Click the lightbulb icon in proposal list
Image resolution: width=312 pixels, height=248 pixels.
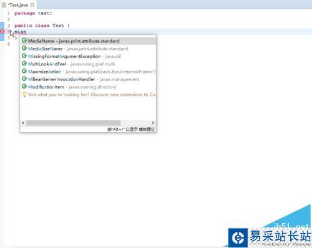[x=24, y=95]
